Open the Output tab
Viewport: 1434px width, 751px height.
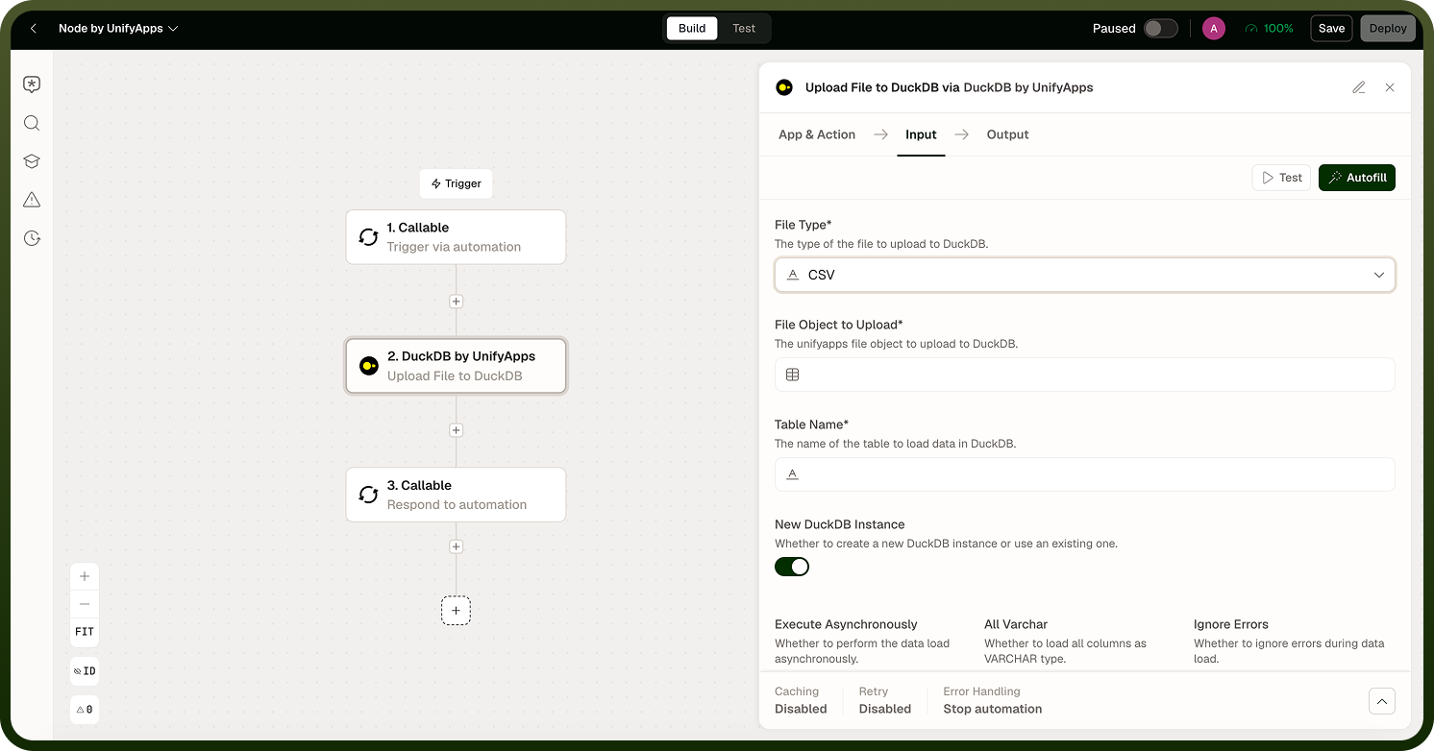(1007, 134)
